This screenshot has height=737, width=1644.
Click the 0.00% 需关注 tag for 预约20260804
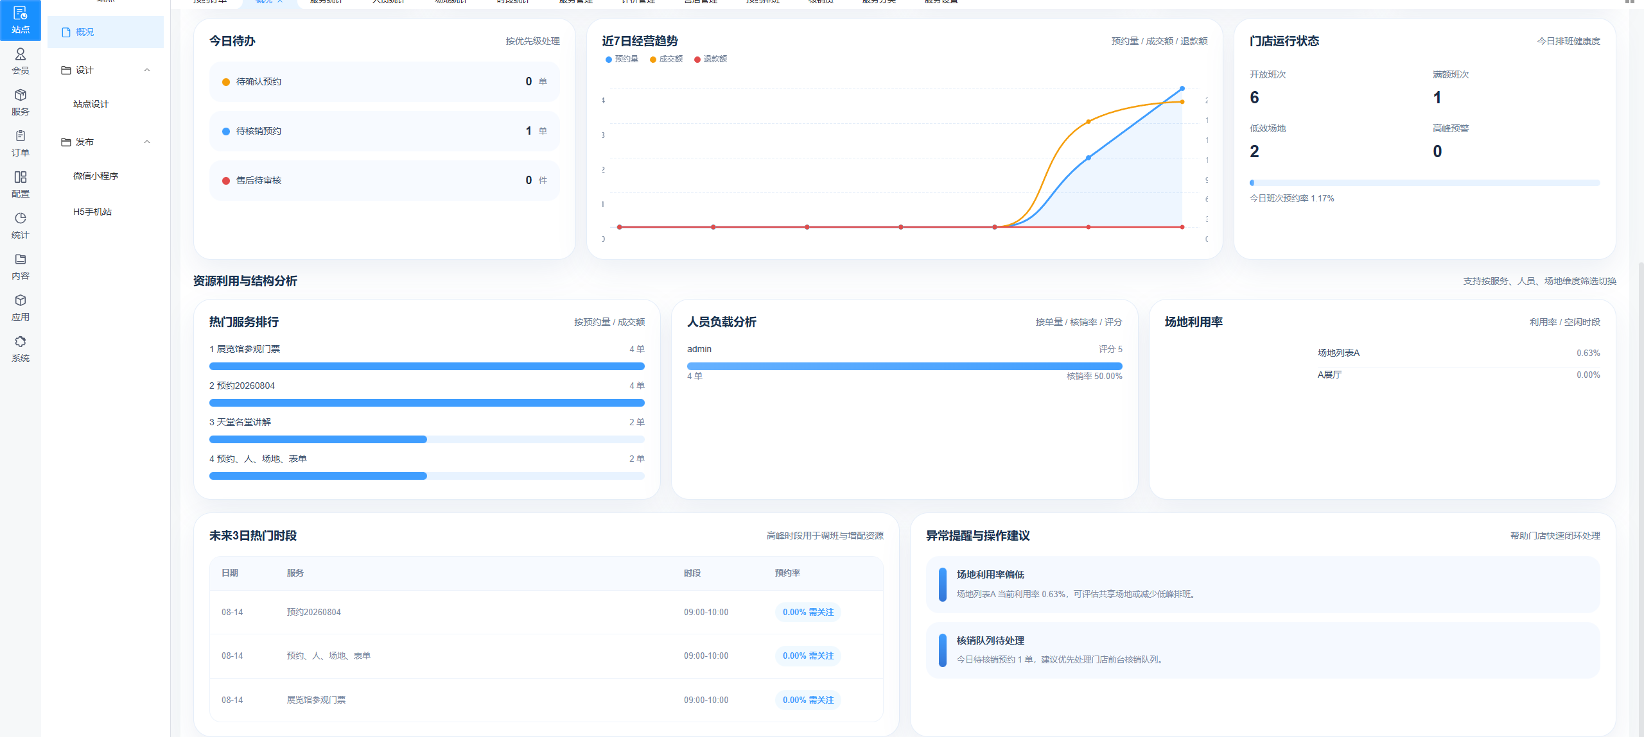tap(808, 613)
